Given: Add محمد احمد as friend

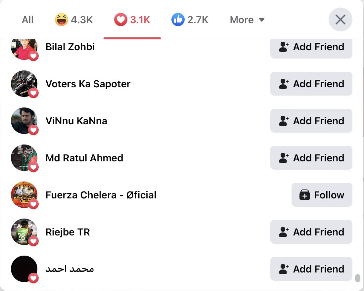Looking at the screenshot, I should point(311,269).
